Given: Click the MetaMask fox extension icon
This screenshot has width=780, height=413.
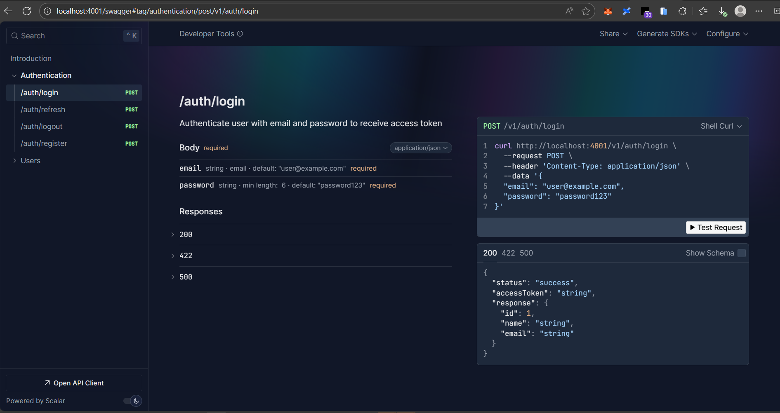Looking at the screenshot, I should coord(608,11).
